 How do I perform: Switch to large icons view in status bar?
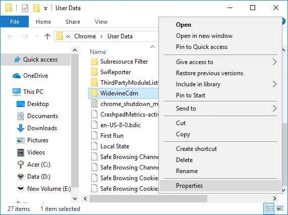280,208
